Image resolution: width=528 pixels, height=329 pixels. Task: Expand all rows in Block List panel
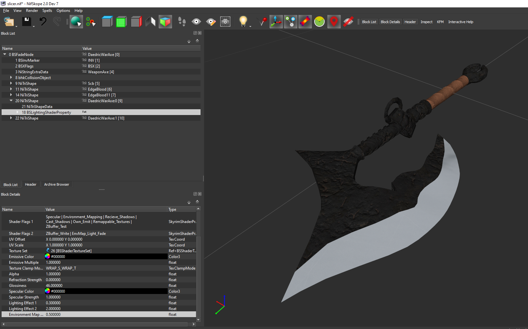click(x=189, y=41)
